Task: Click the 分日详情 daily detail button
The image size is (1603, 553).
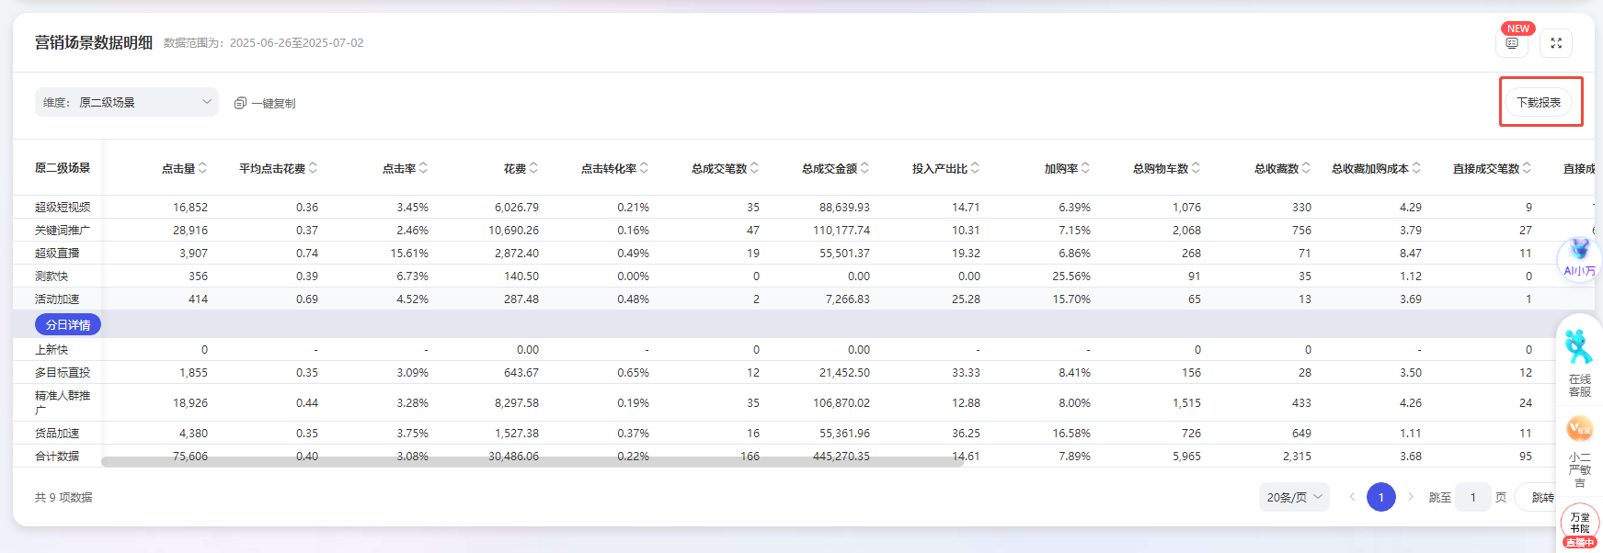Action: pyautogui.click(x=68, y=324)
